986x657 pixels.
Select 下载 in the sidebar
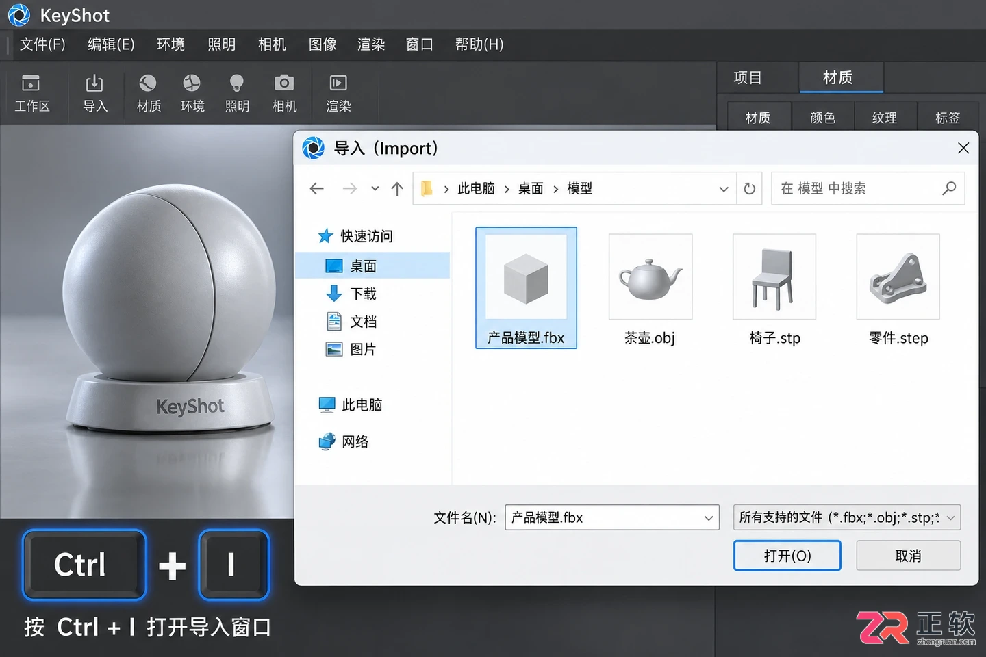352,294
